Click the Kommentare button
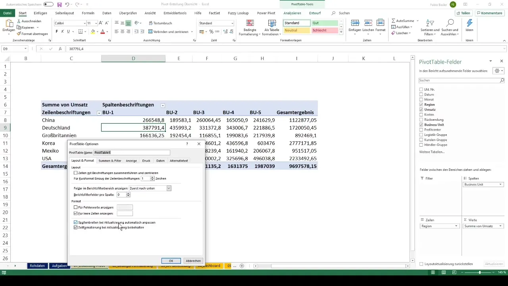 click(x=490, y=13)
